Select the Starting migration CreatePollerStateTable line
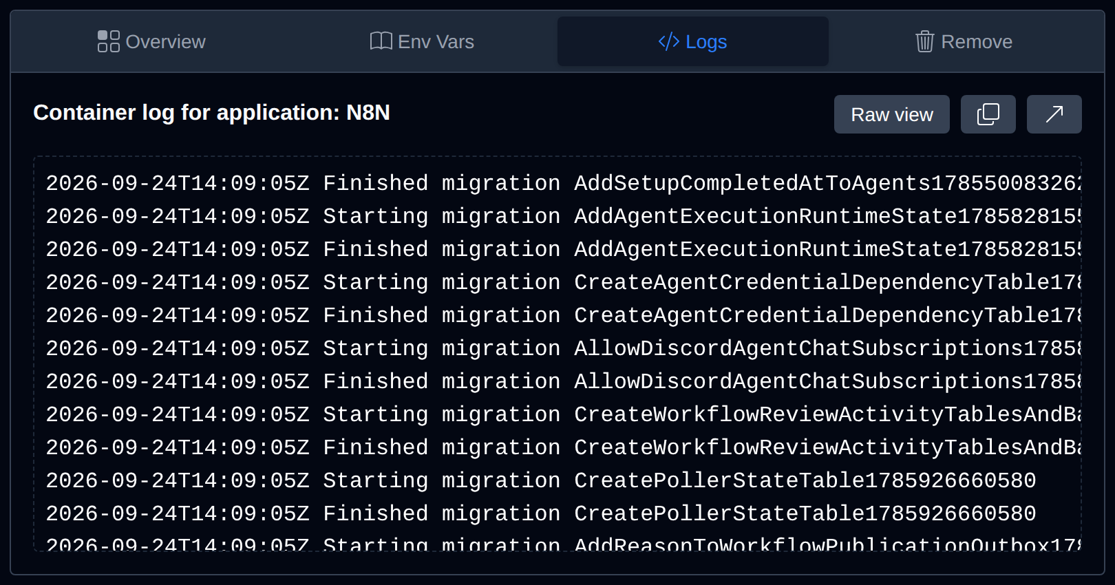This screenshot has height=585, width=1115. coord(541,480)
